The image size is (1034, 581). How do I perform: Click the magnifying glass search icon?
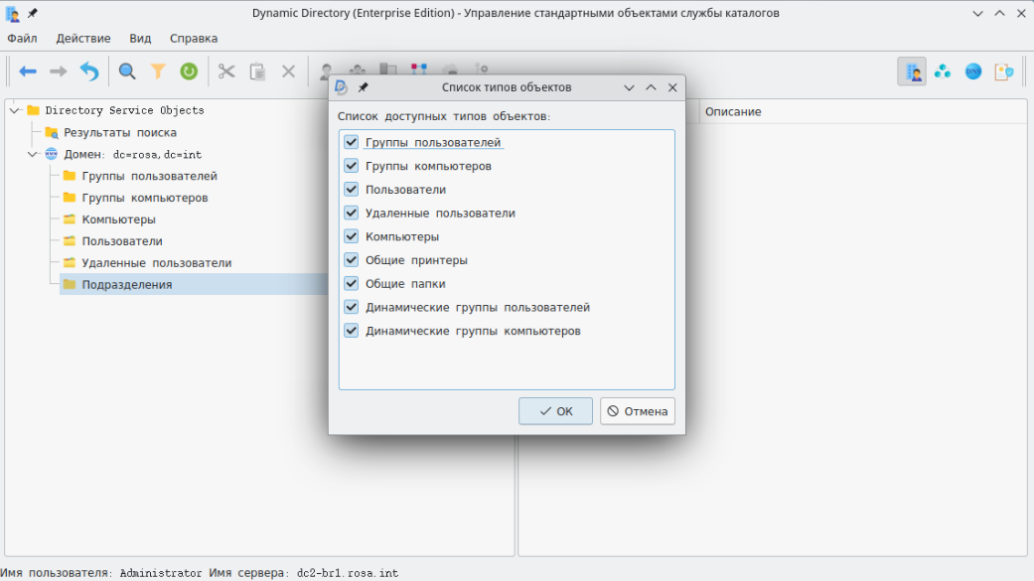(x=127, y=72)
